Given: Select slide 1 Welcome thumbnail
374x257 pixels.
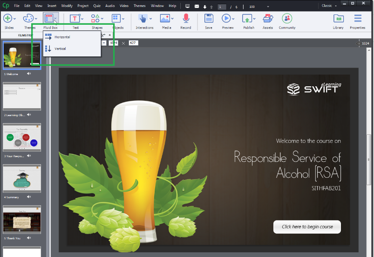Looking at the screenshot, I should click(22, 56).
